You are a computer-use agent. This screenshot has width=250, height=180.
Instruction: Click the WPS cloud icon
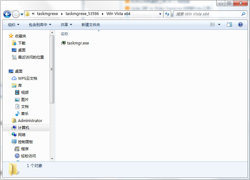coord(14,78)
